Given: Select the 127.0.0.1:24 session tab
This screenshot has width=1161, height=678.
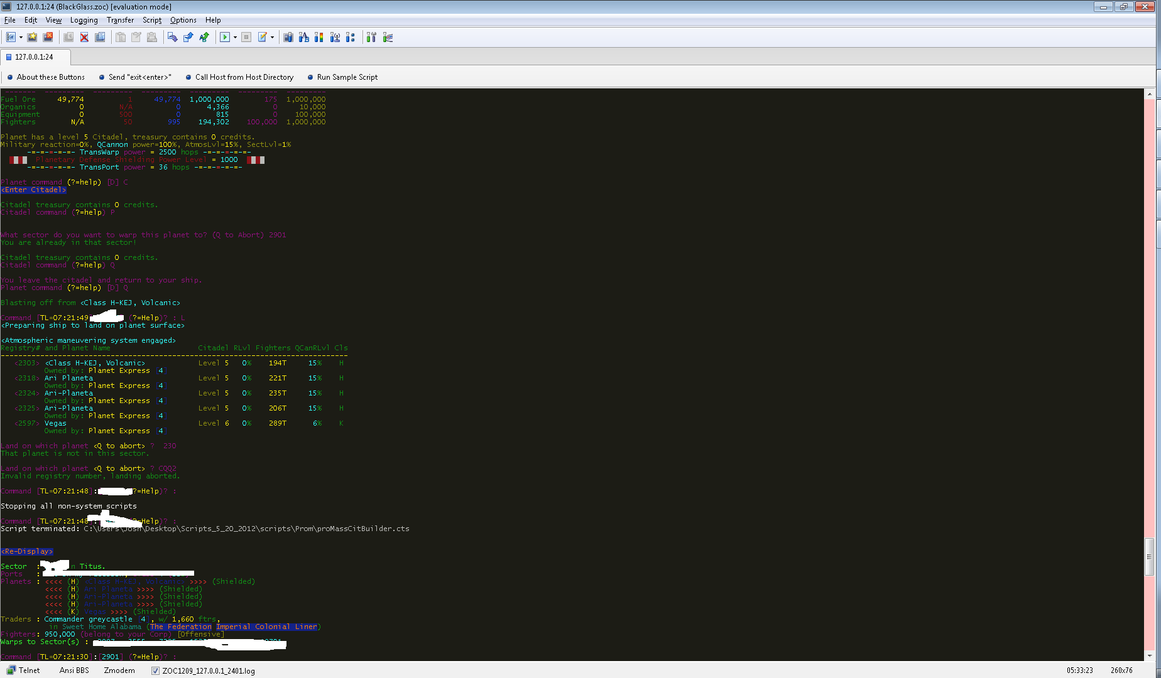Looking at the screenshot, I should click(x=34, y=57).
